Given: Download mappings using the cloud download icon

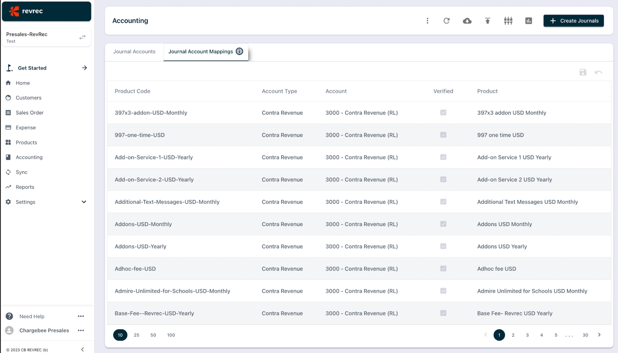Looking at the screenshot, I should coord(467,20).
